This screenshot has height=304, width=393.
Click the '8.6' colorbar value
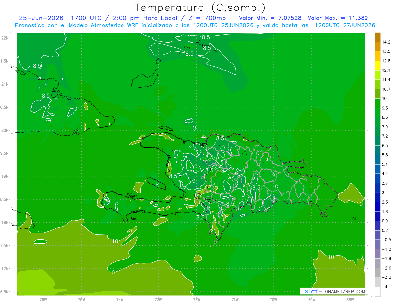[385, 117]
